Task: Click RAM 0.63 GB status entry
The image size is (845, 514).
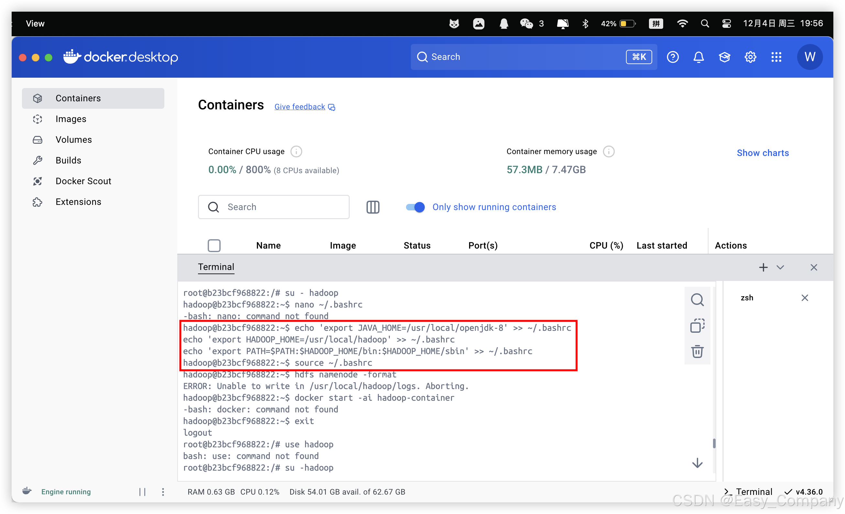Action: [x=211, y=492]
